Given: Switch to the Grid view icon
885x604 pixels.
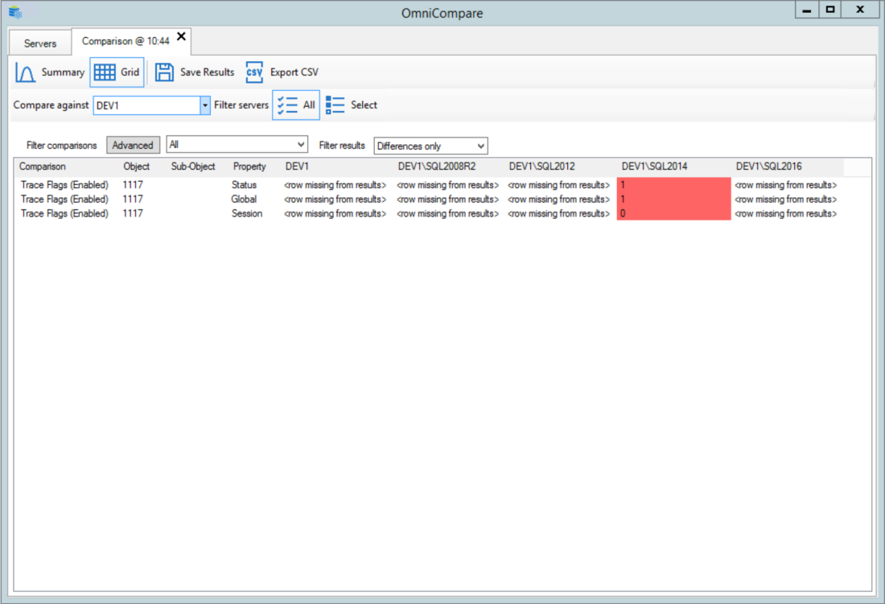Looking at the screenshot, I should click(x=105, y=72).
